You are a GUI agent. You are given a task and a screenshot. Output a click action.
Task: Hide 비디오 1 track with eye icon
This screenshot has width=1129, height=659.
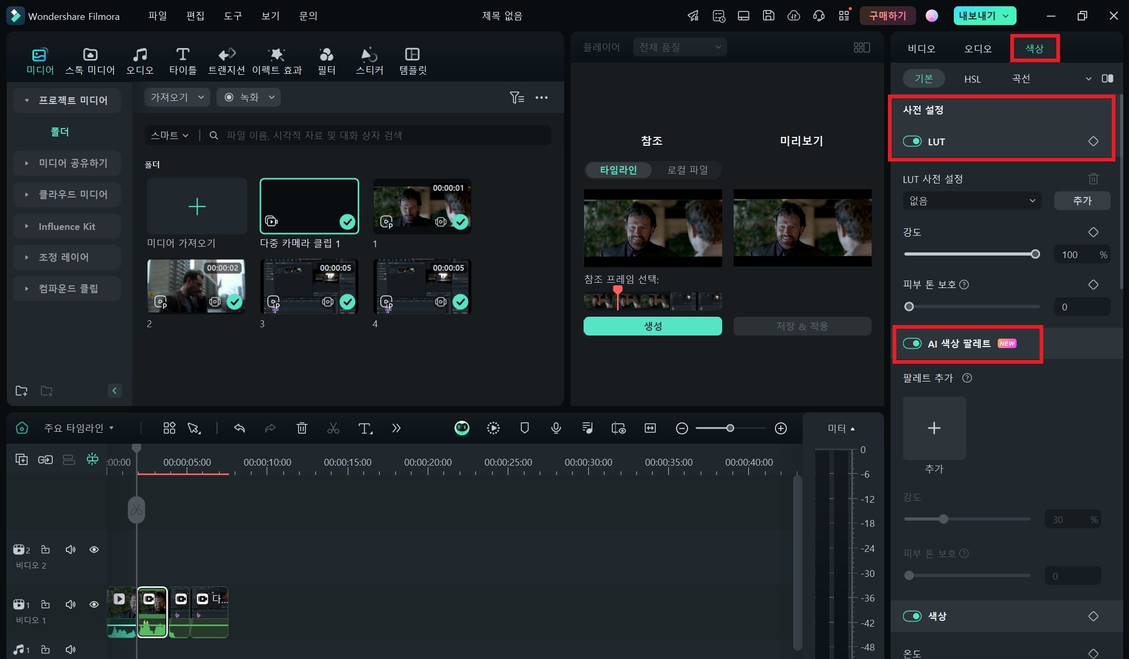point(94,605)
